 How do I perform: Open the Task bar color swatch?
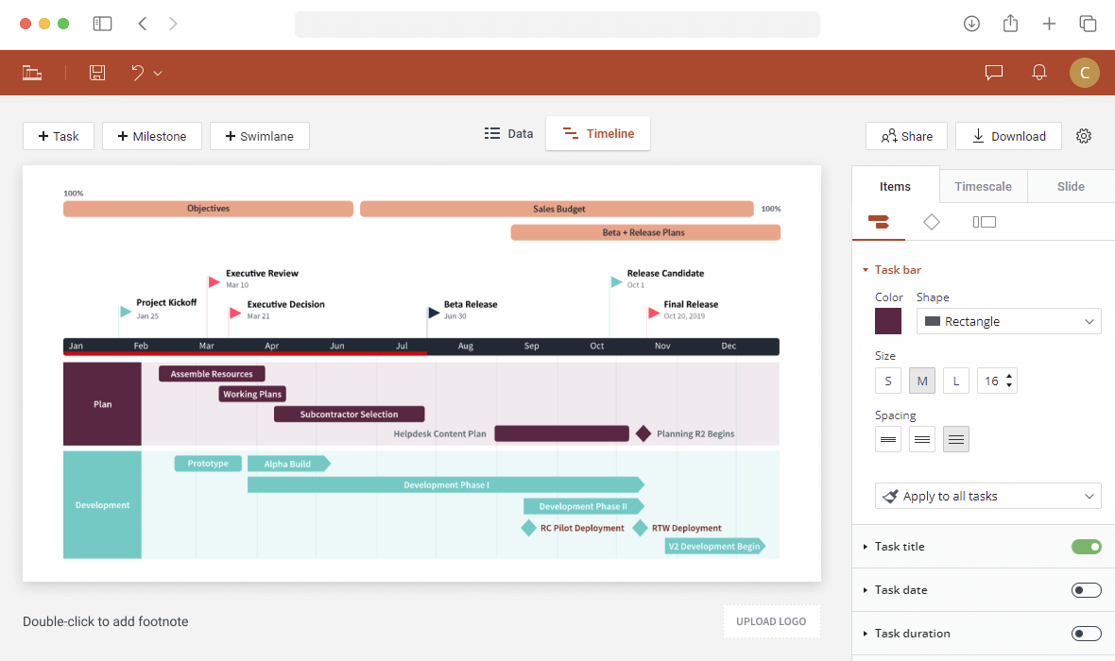[x=888, y=320]
